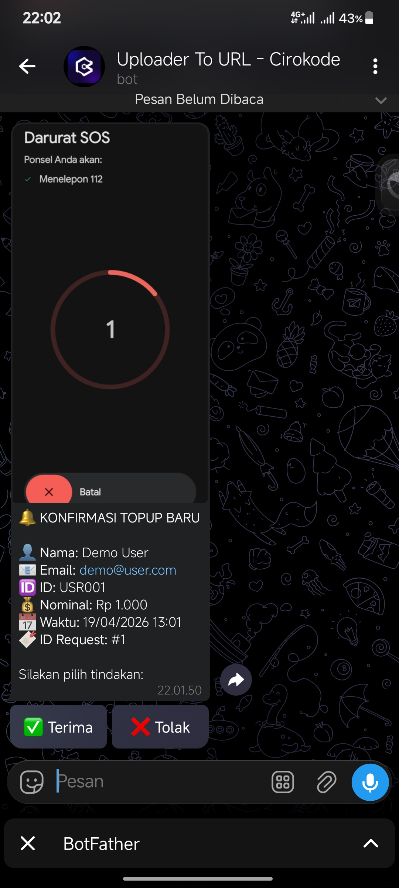Focus the Pesan message input field
Screen dimensions: 399x888
[159, 782]
